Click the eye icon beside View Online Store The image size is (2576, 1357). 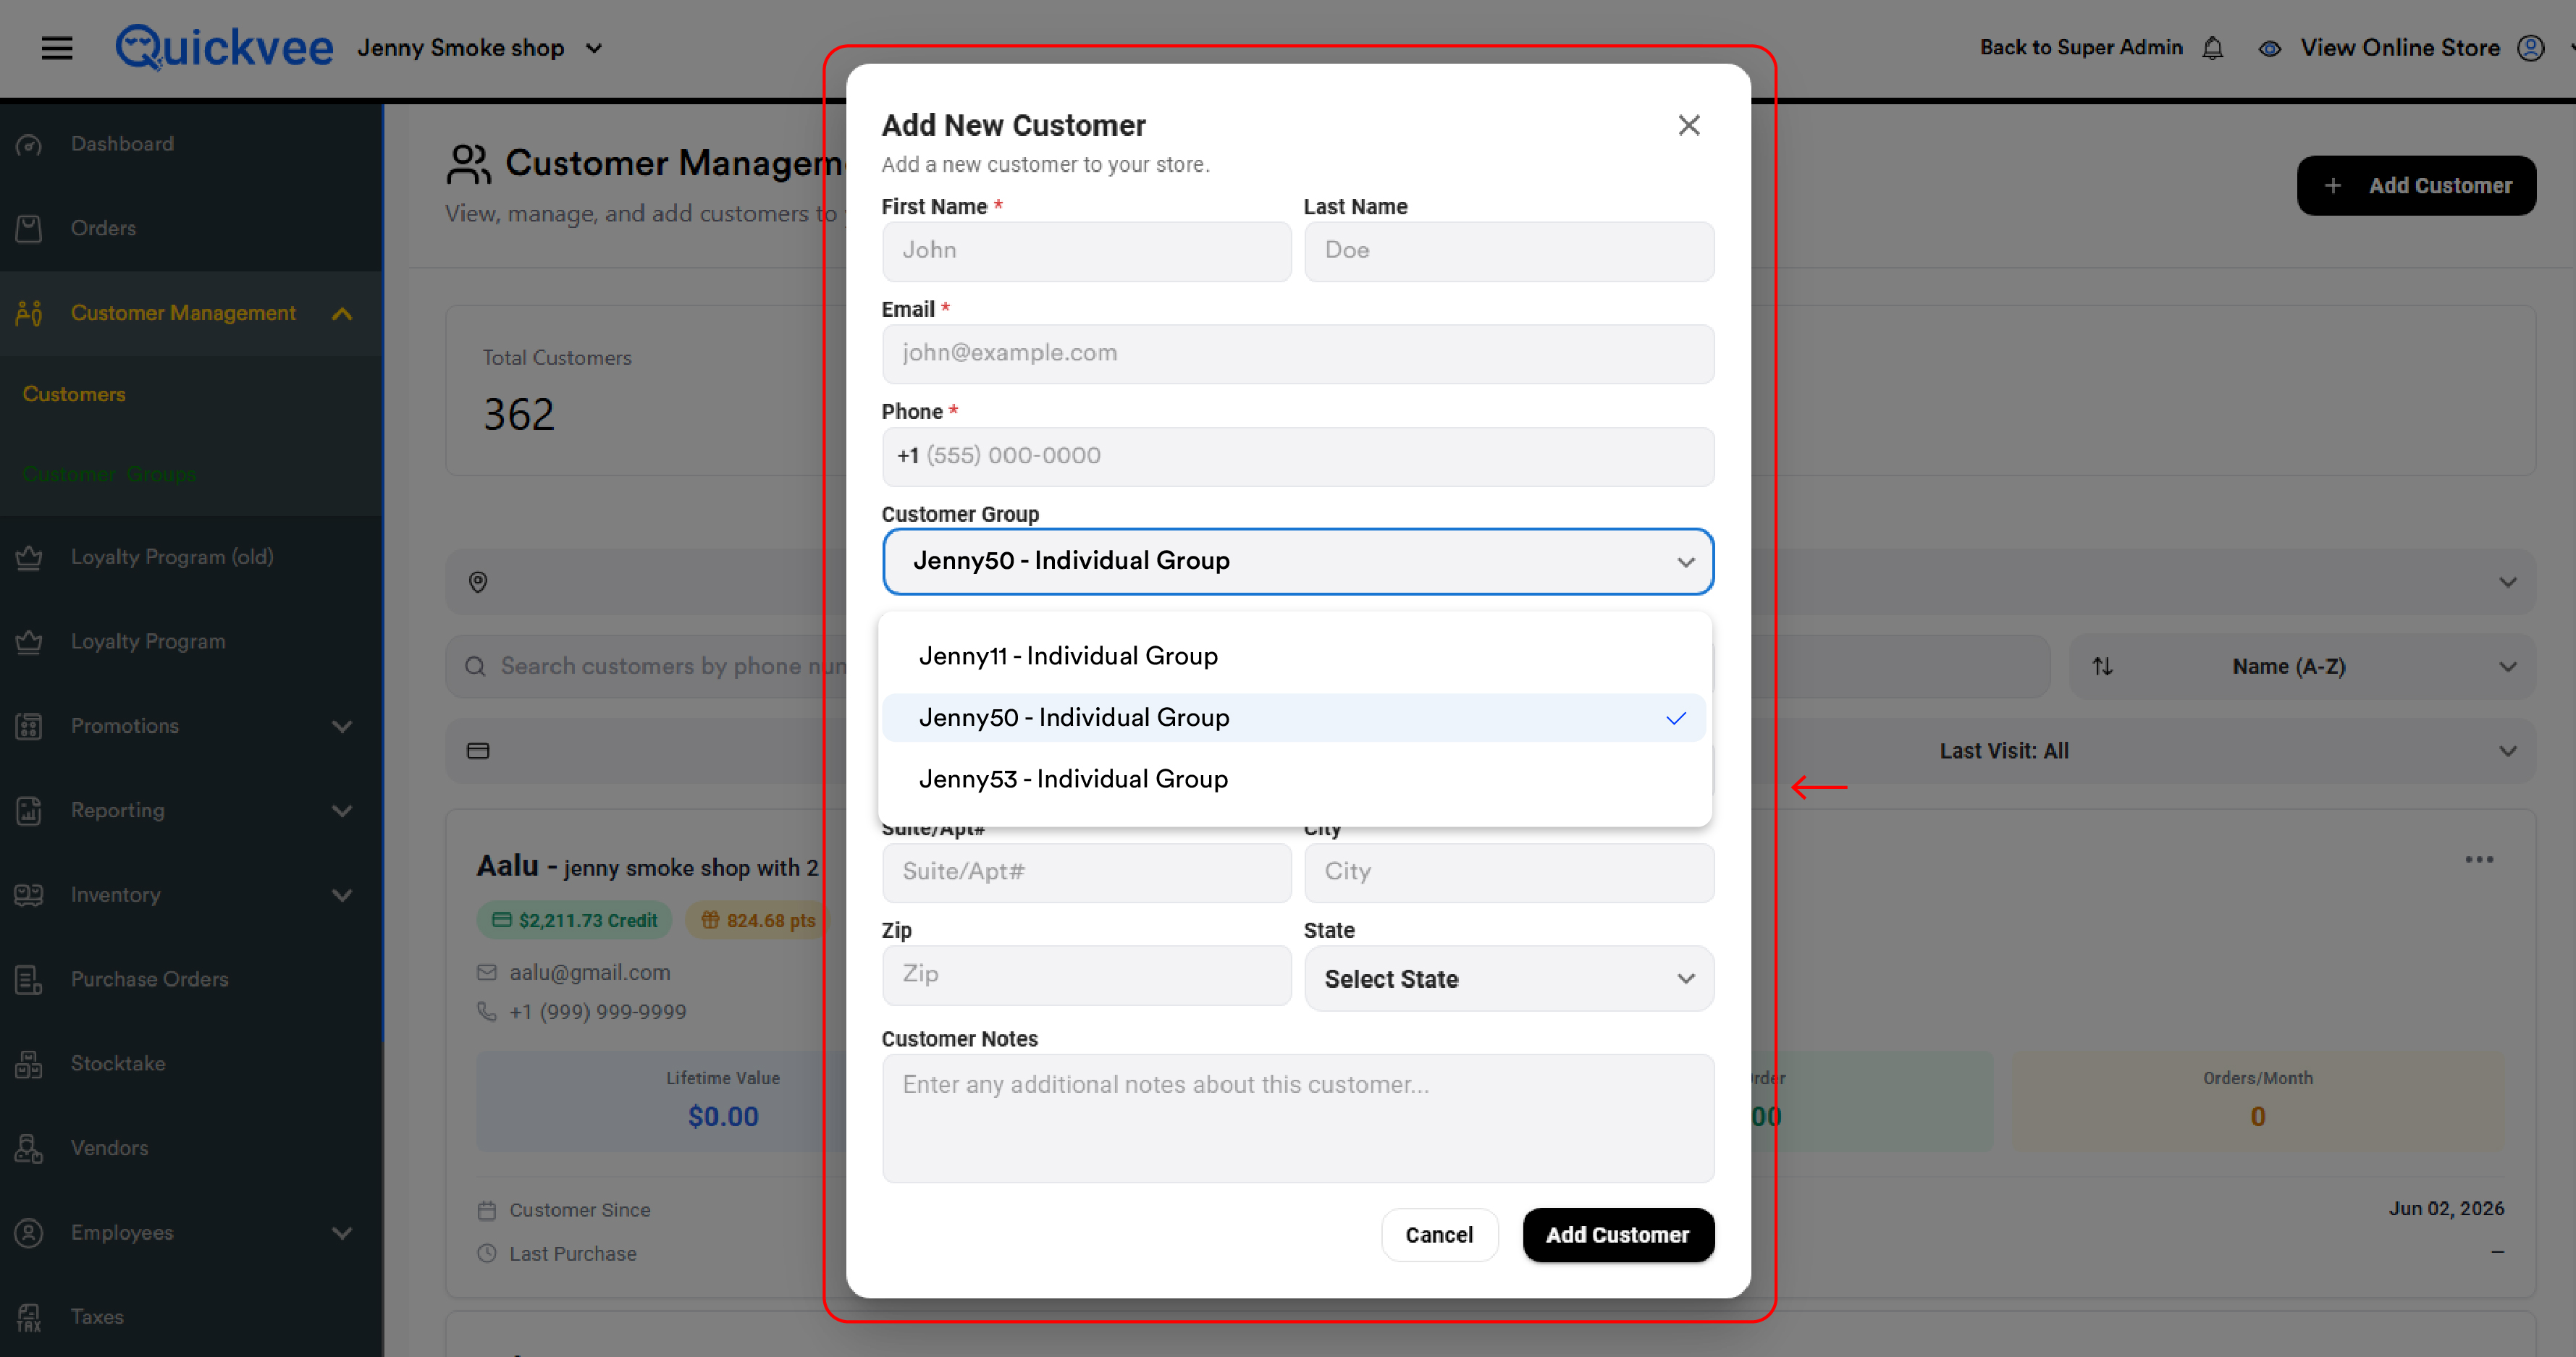pos(2270,48)
